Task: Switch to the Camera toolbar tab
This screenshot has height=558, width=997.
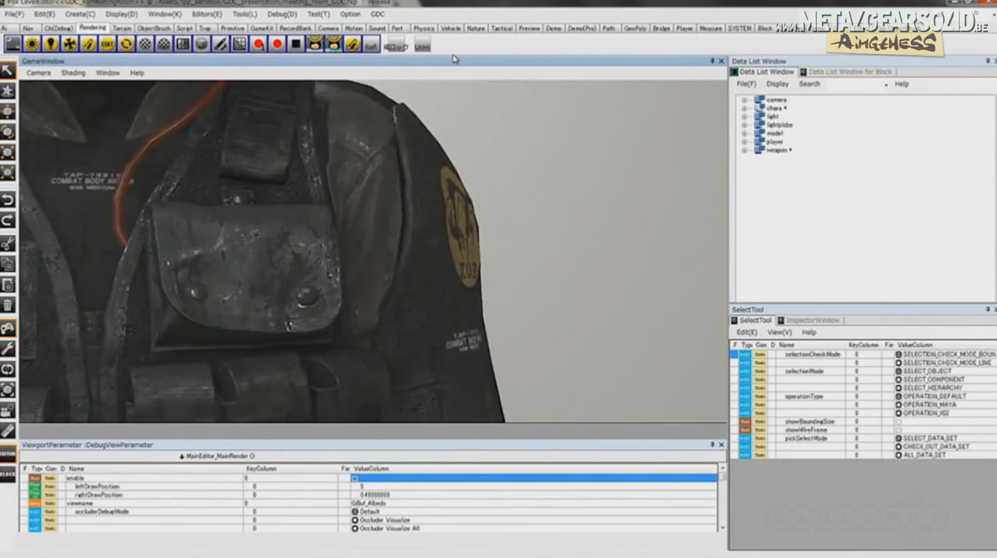Action: tap(328, 28)
